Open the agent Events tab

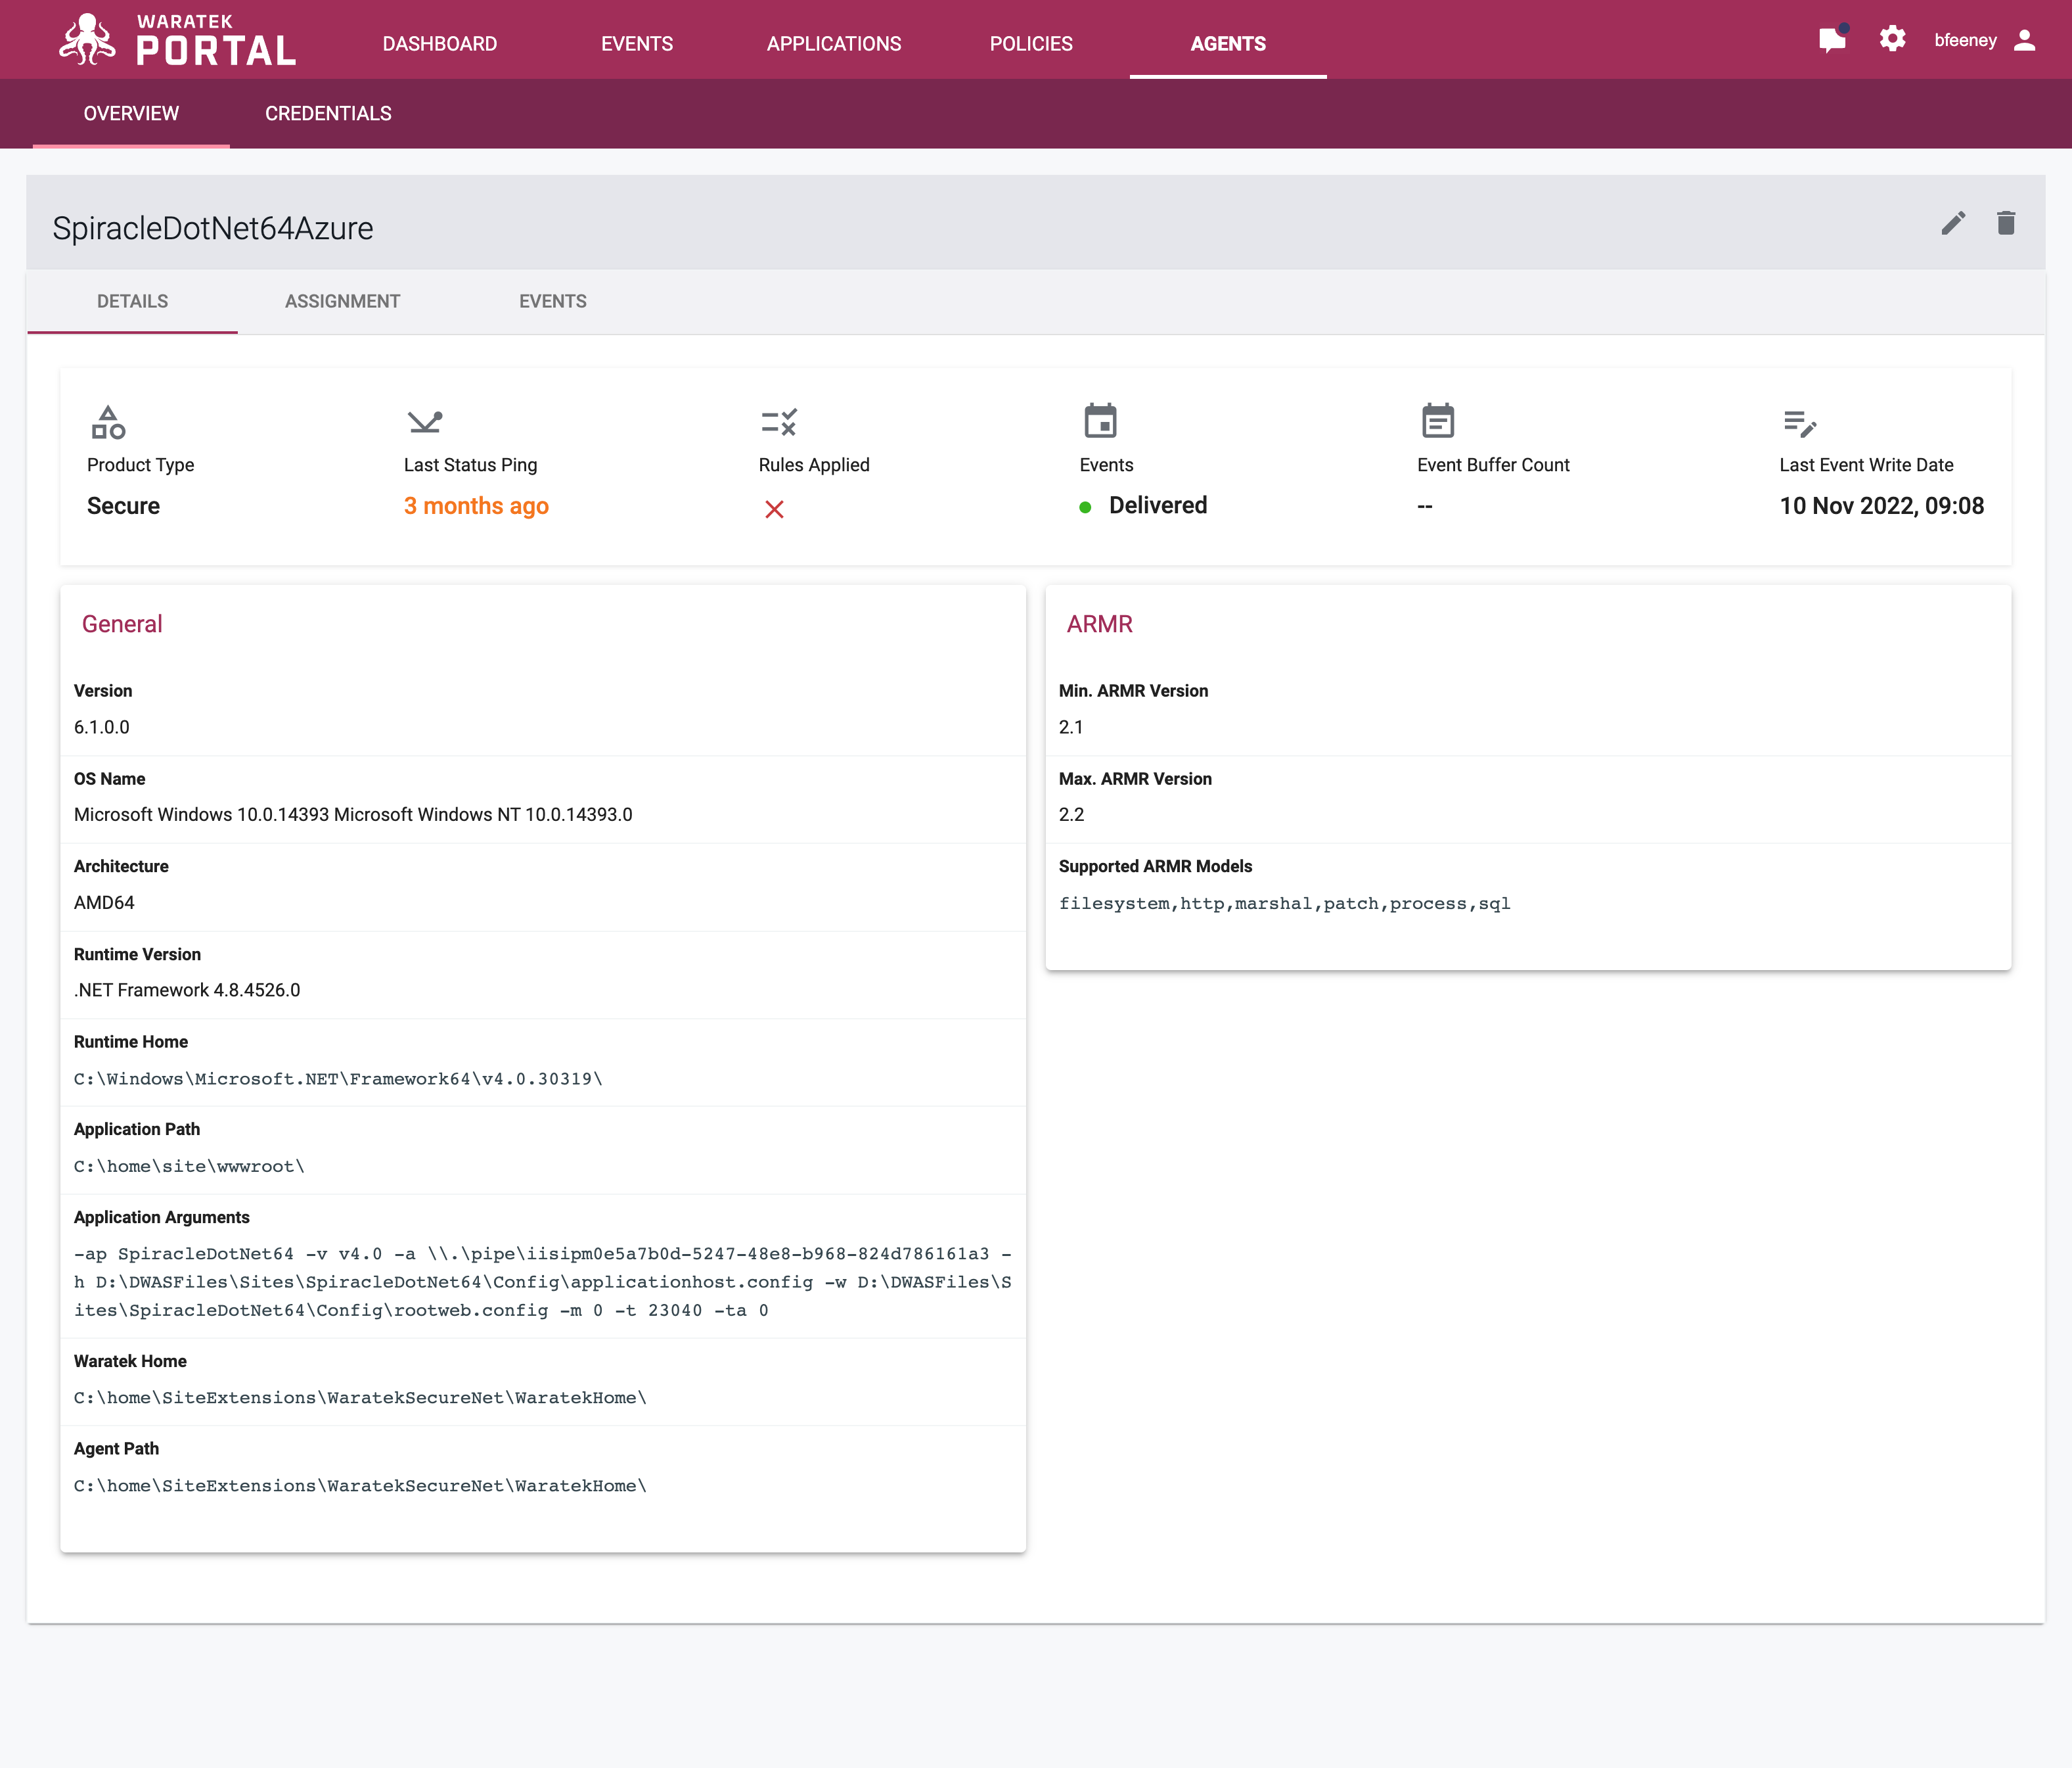pos(553,301)
